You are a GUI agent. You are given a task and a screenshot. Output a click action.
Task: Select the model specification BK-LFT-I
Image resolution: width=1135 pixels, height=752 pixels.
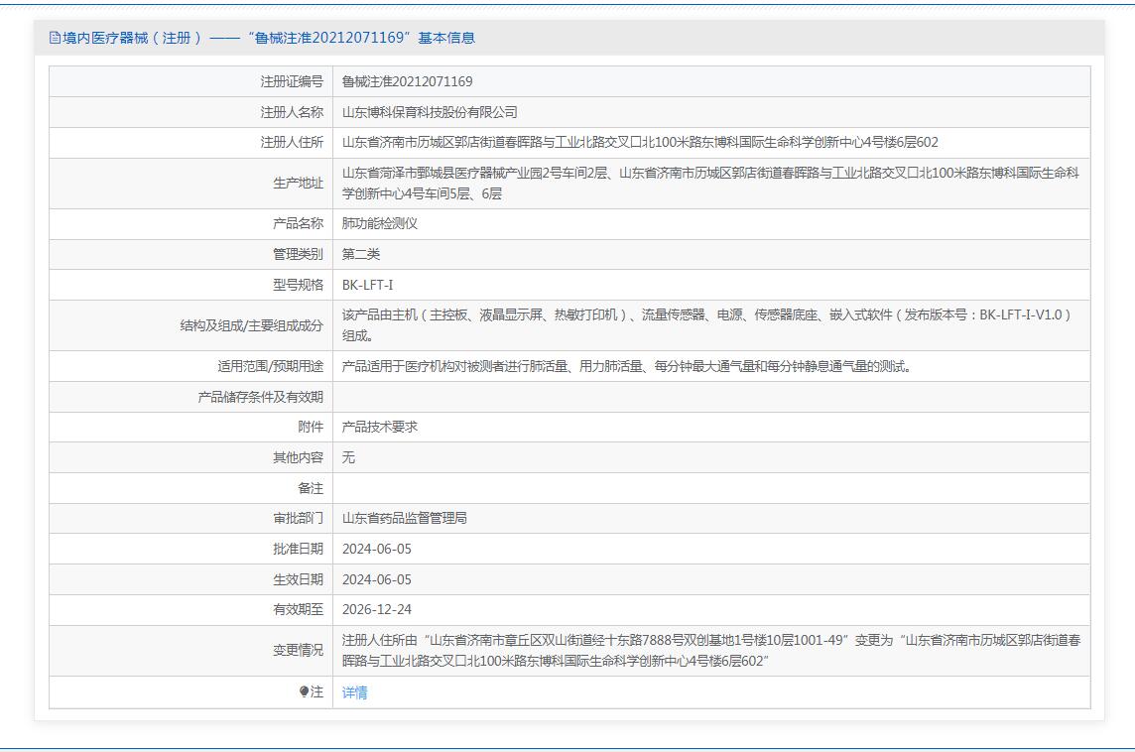coord(367,285)
